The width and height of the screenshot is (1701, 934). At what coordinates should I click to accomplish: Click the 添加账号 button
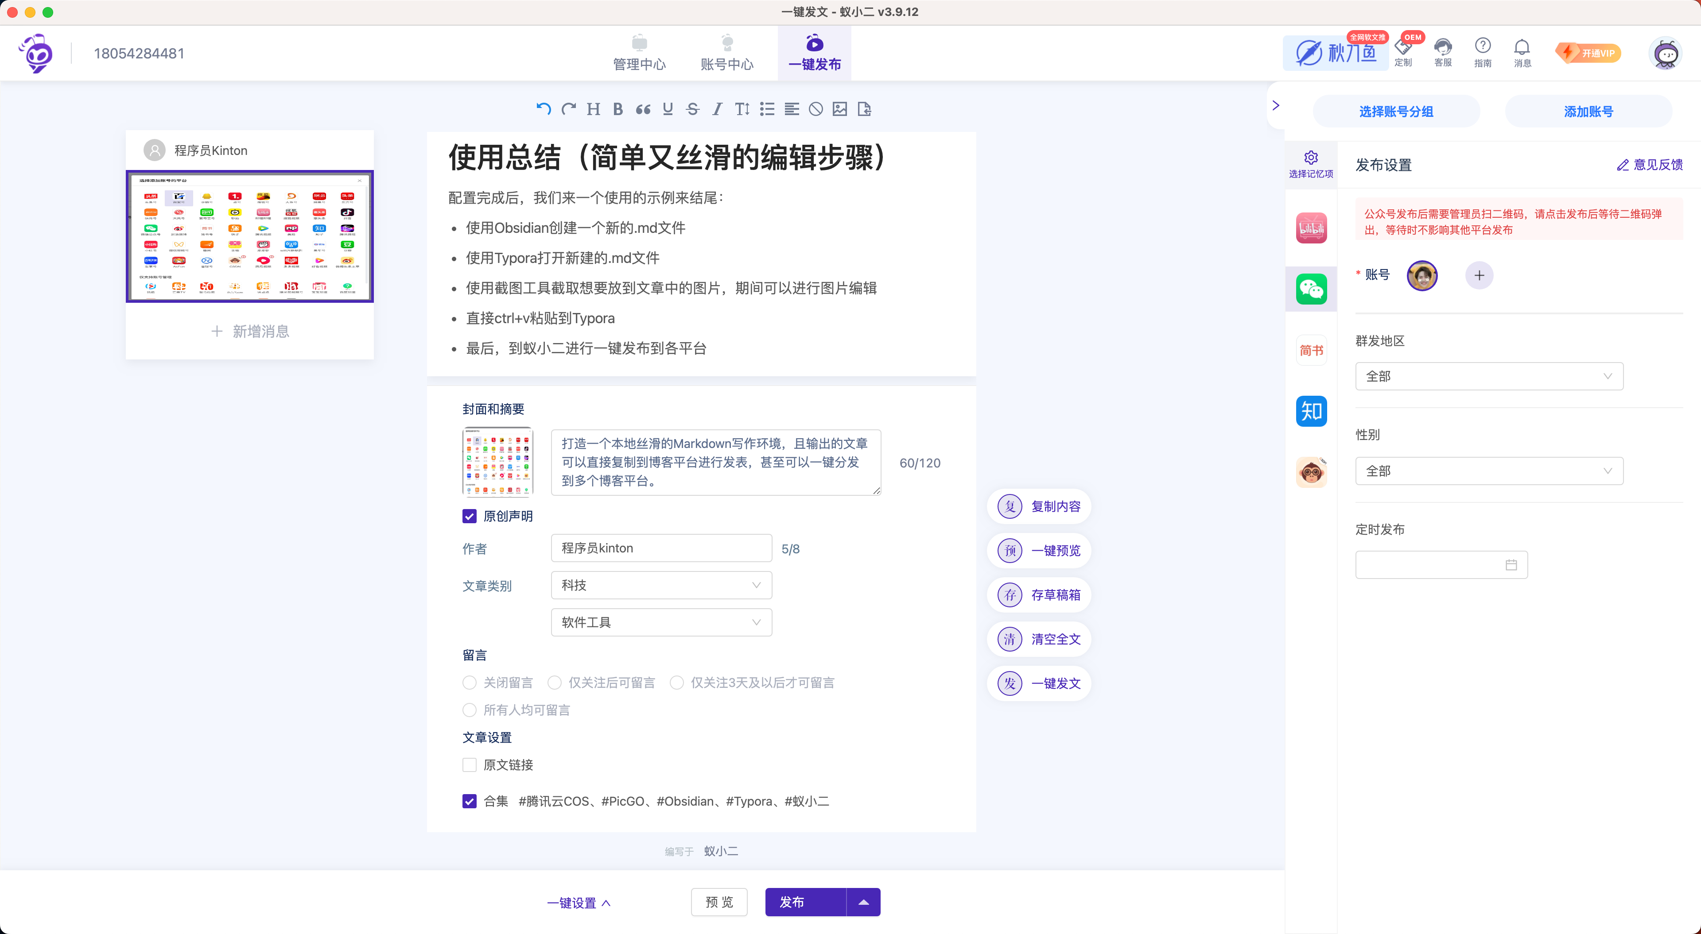point(1588,112)
